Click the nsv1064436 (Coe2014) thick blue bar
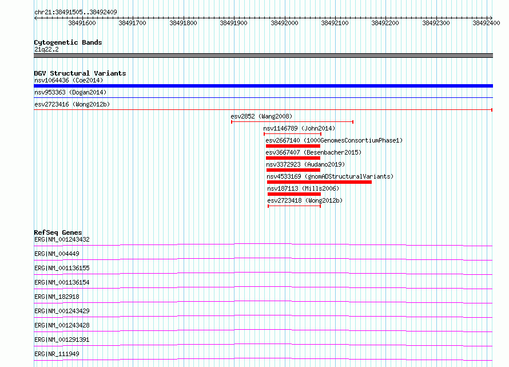 pos(263,86)
